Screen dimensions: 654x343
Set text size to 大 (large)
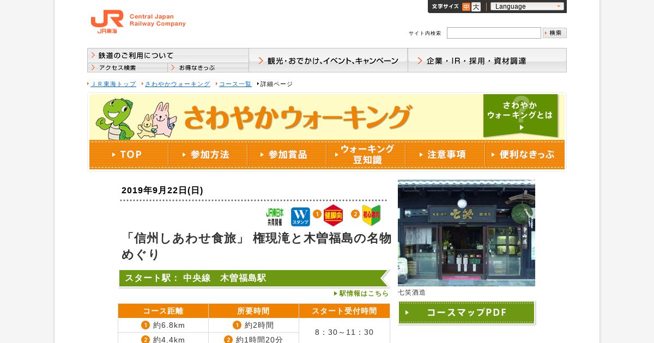pos(476,7)
